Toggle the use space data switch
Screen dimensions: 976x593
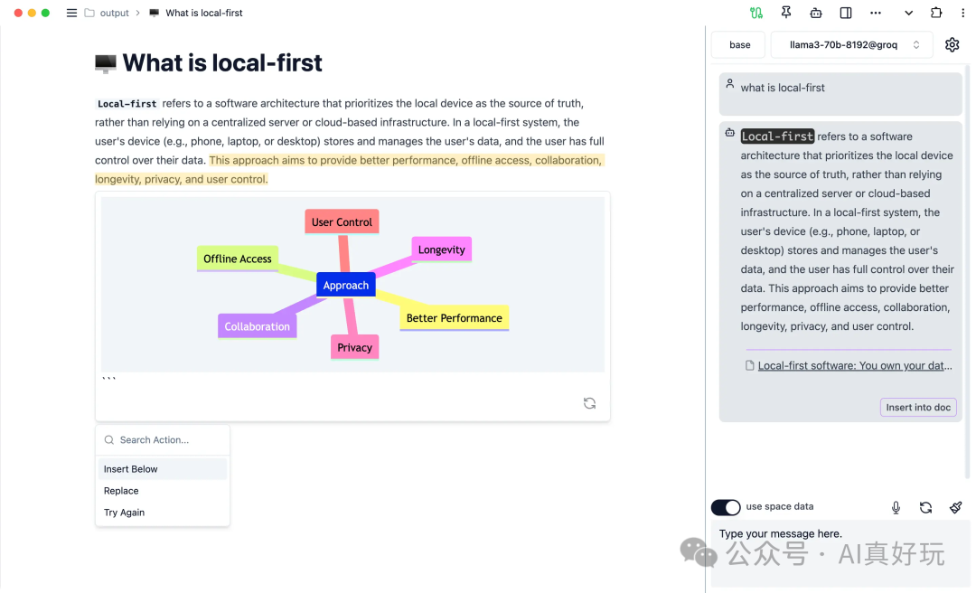point(726,507)
